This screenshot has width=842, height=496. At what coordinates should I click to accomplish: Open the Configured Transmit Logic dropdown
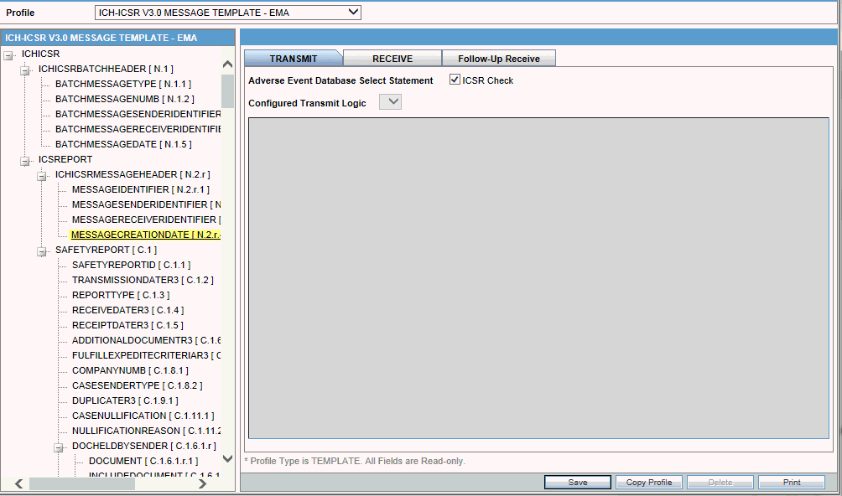click(x=389, y=101)
